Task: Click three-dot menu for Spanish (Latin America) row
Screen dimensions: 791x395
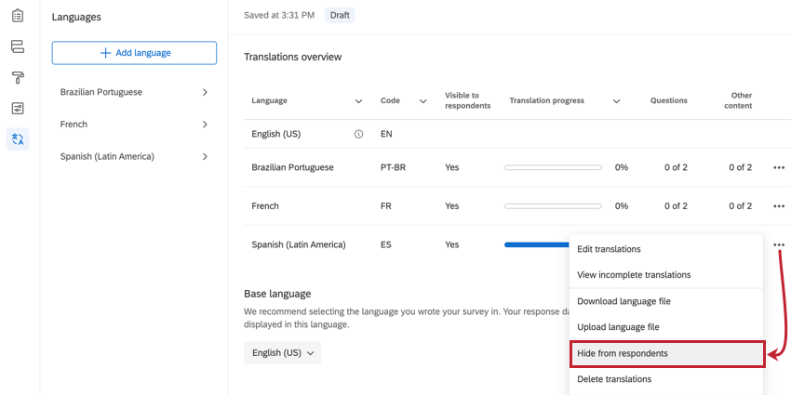Action: [x=778, y=244]
